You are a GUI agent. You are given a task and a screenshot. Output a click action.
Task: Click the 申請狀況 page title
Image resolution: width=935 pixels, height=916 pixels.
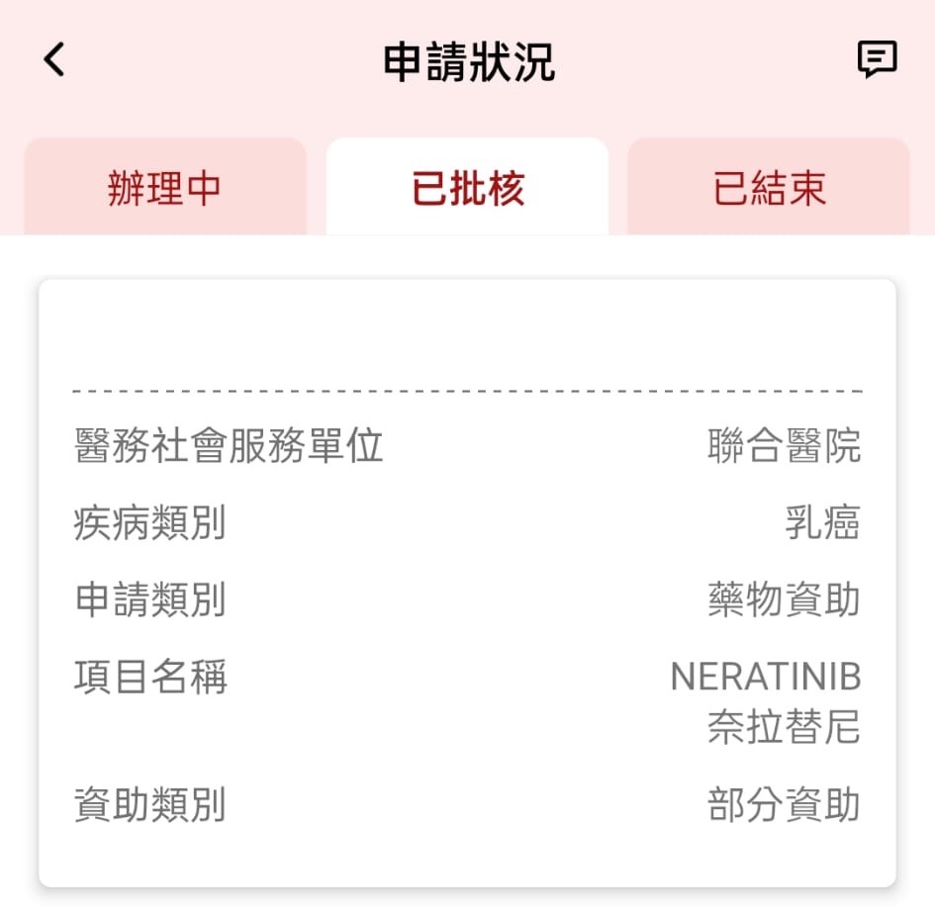467,60
